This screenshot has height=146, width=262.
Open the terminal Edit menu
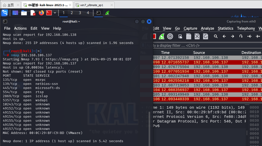click(x=34, y=28)
